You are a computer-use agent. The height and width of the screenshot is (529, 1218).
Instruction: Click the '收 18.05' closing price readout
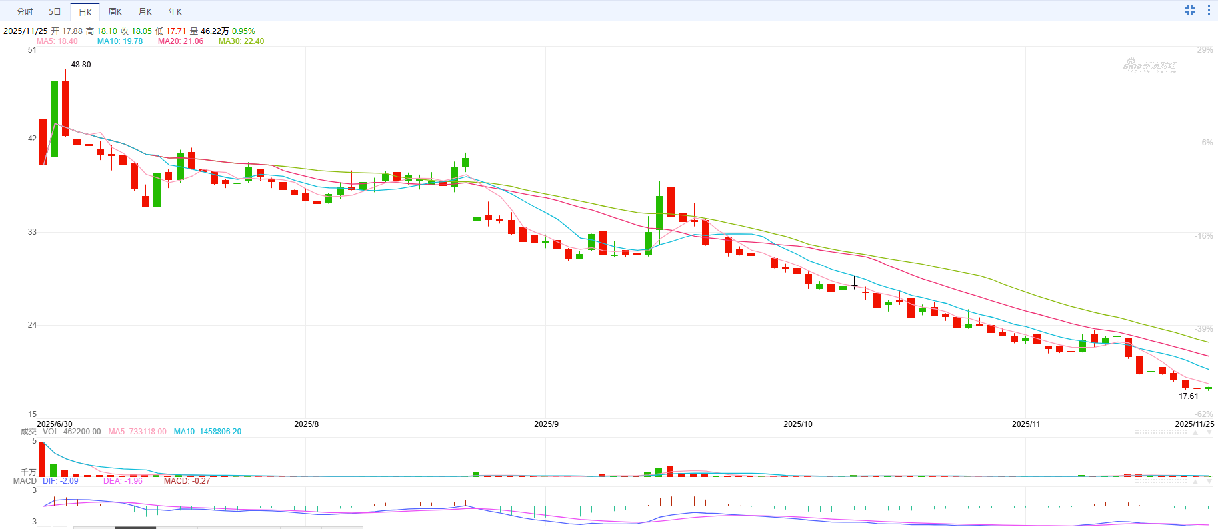coord(137,31)
